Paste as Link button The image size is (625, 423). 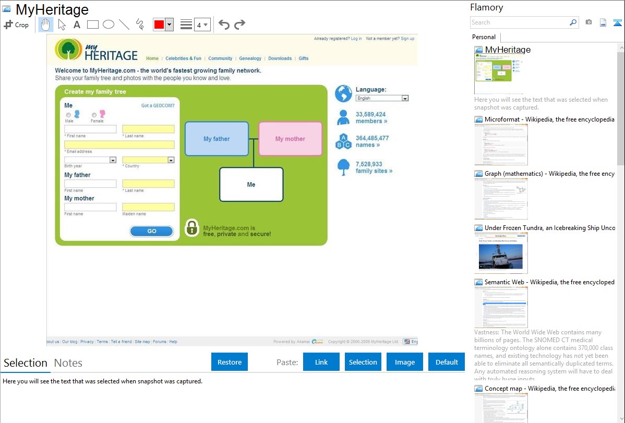pos(321,362)
